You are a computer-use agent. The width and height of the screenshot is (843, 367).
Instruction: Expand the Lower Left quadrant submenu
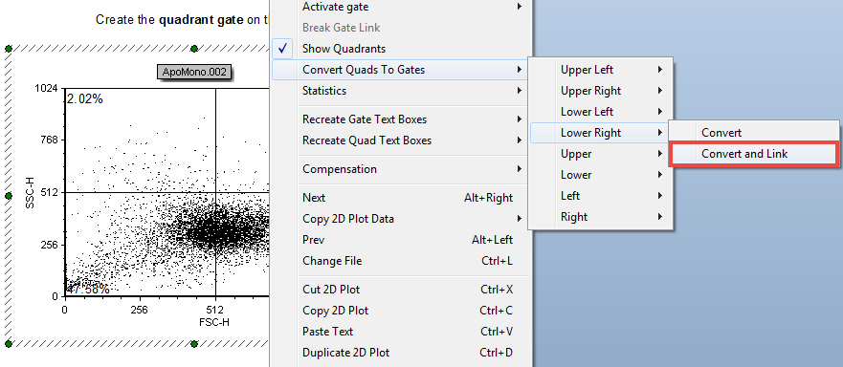(600, 112)
